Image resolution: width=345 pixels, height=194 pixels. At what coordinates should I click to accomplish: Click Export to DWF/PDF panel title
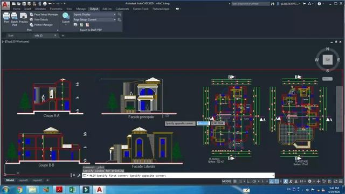pos(91,30)
